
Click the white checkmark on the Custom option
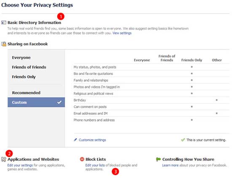[59, 102]
